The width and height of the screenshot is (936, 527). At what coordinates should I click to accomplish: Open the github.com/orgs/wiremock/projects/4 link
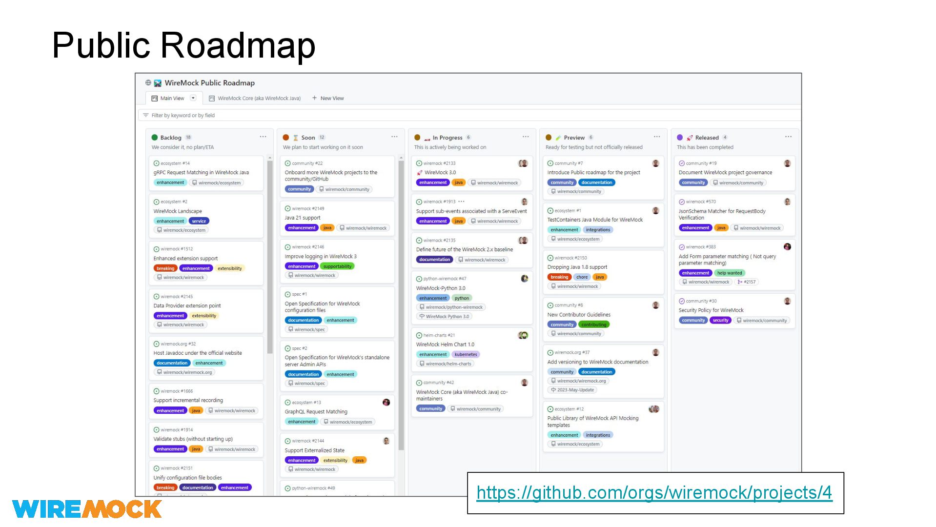click(654, 492)
